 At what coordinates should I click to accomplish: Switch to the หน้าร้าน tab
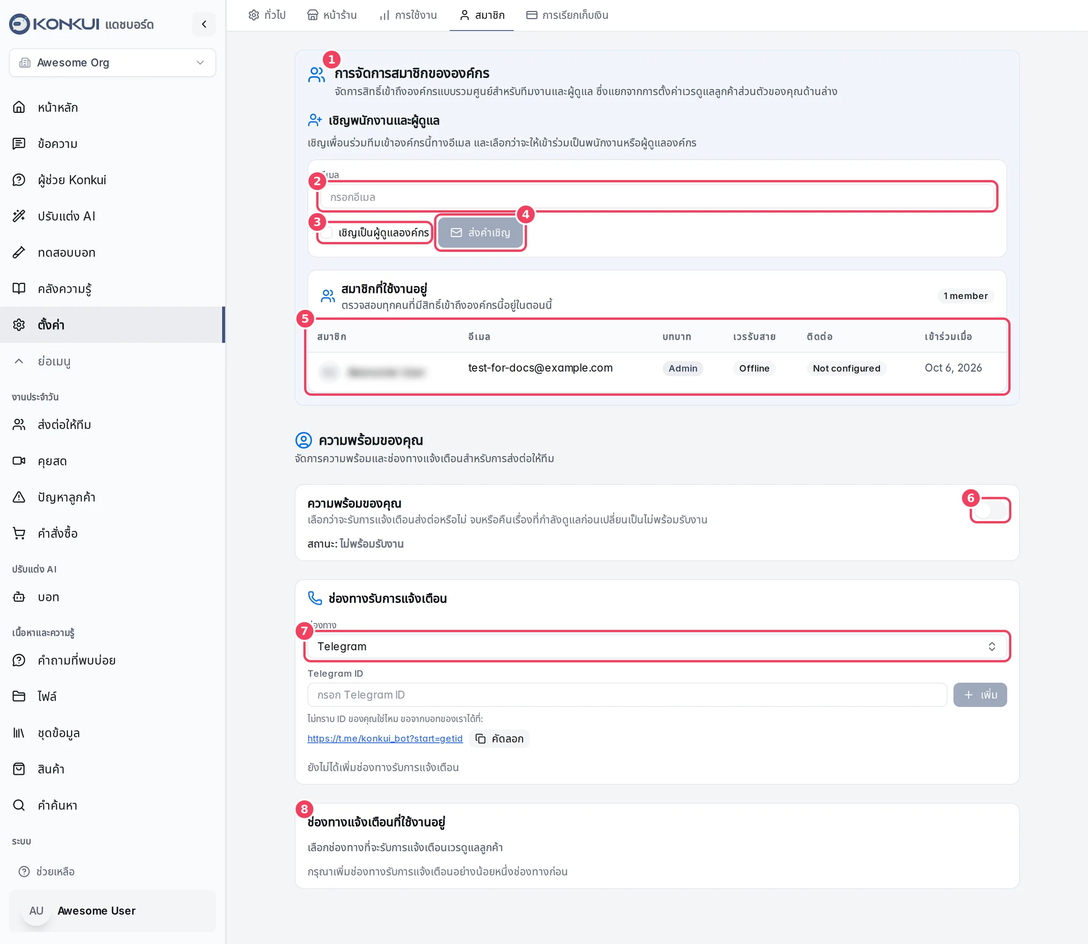pyautogui.click(x=332, y=15)
